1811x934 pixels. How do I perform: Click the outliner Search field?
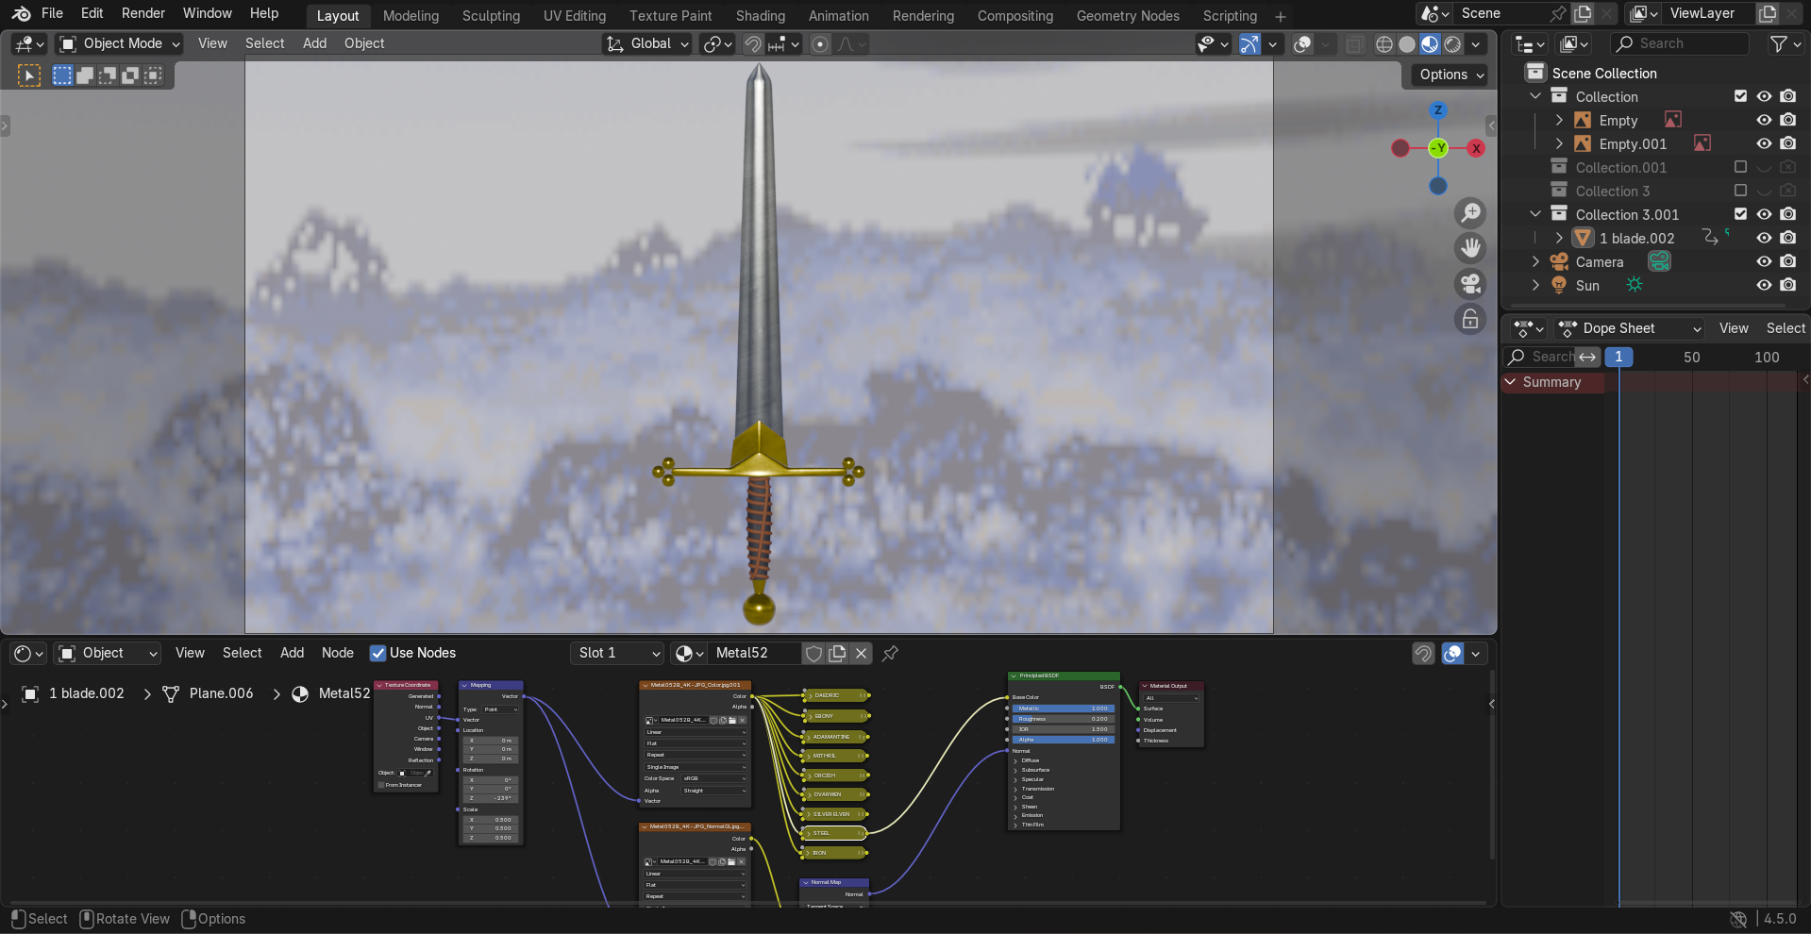(x=1680, y=43)
